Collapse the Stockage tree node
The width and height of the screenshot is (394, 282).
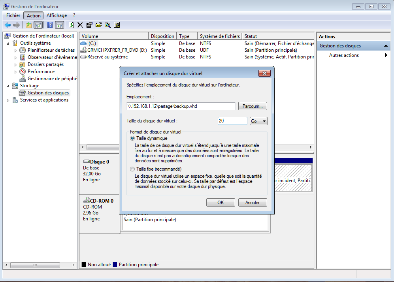[x=9, y=86]
